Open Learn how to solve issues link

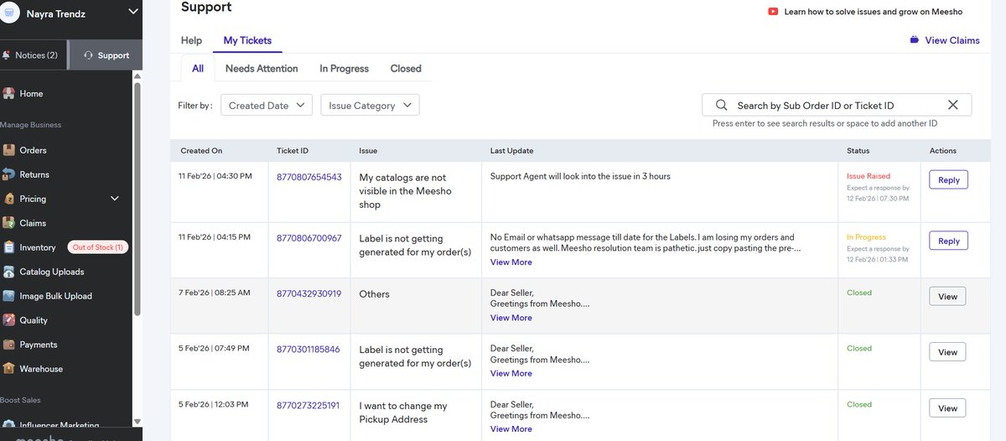[874, 12]
